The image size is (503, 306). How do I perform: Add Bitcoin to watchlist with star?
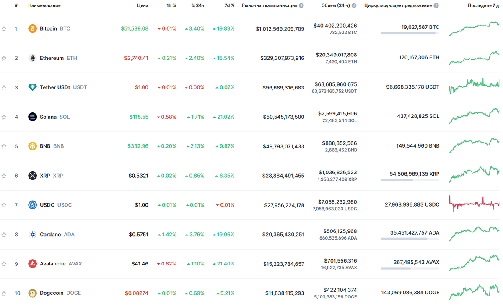[4, 29]
